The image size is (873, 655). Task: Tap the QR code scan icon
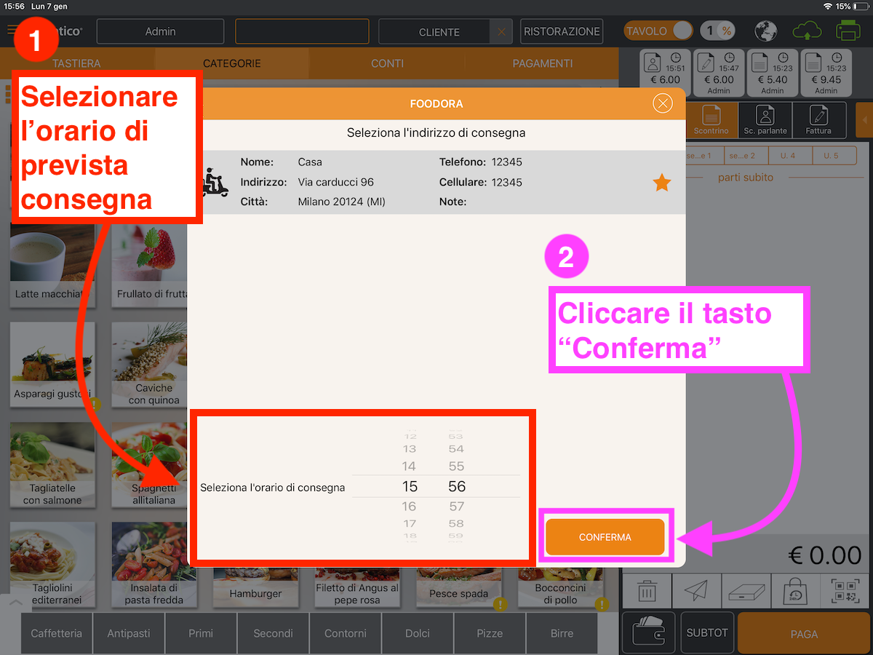coord(845,591)
